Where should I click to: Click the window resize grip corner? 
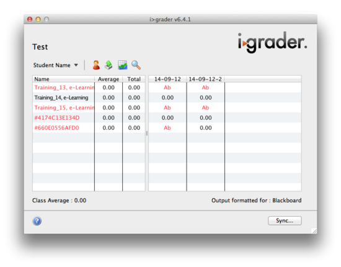click(x=314, y=231)
